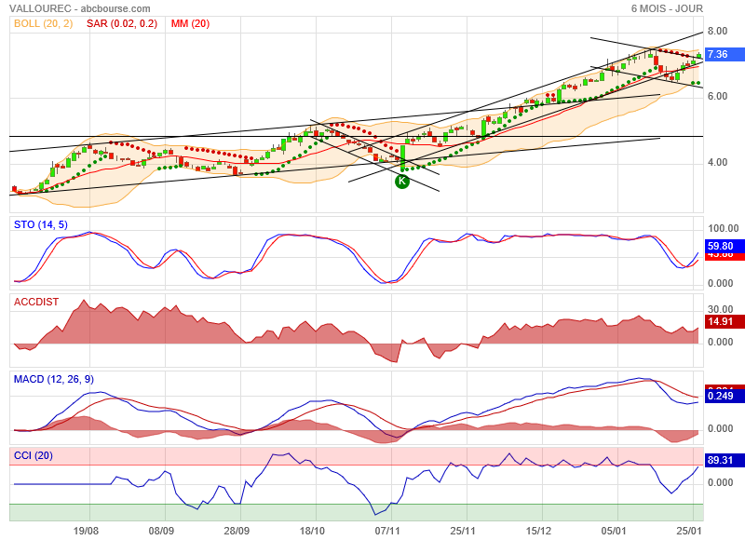Click the 19/08 date on the time axis
745x540 pixels.
tap(86, 531)
